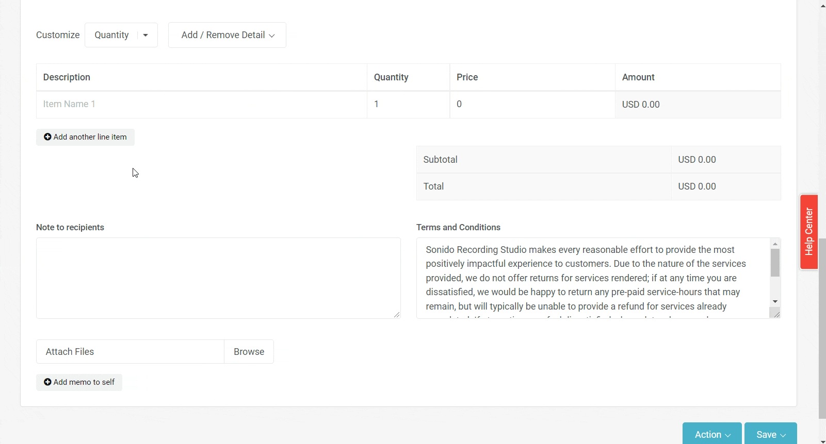Click the Price field showing 0

tap(531, 105)
